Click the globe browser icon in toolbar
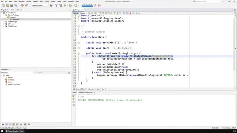 point(51,5)
